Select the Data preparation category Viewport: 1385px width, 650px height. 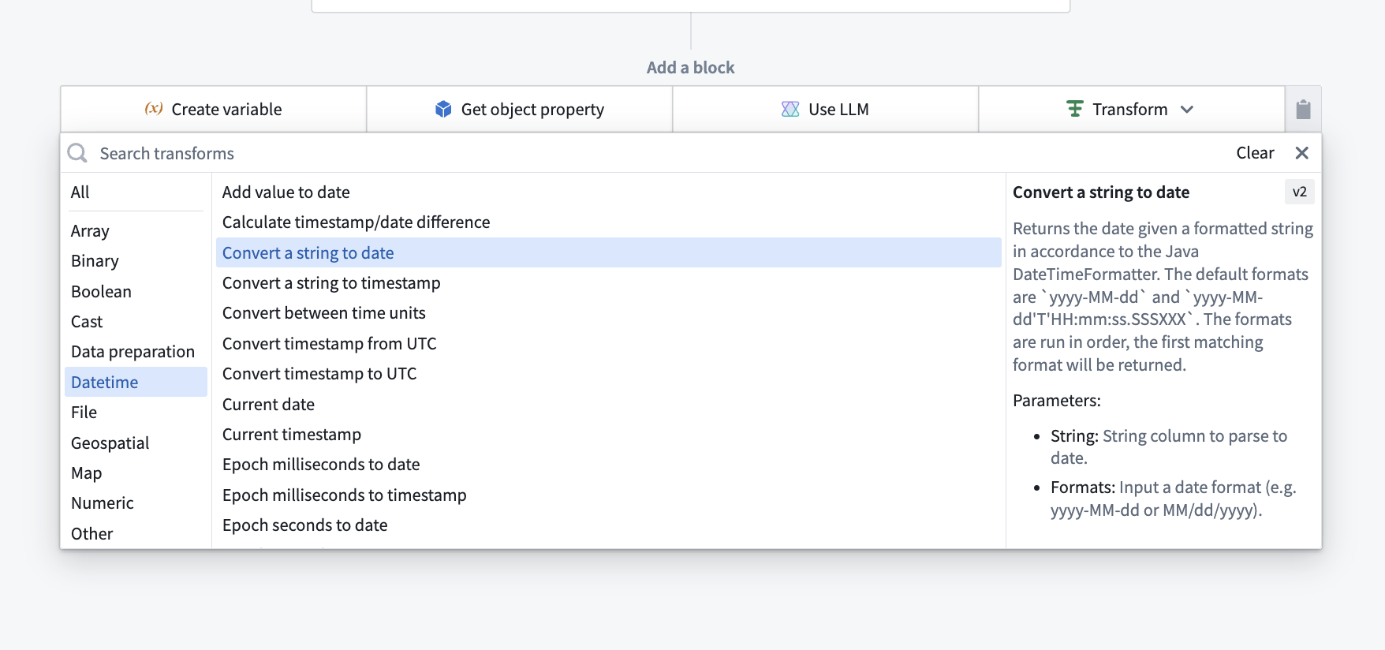[134, 352]
